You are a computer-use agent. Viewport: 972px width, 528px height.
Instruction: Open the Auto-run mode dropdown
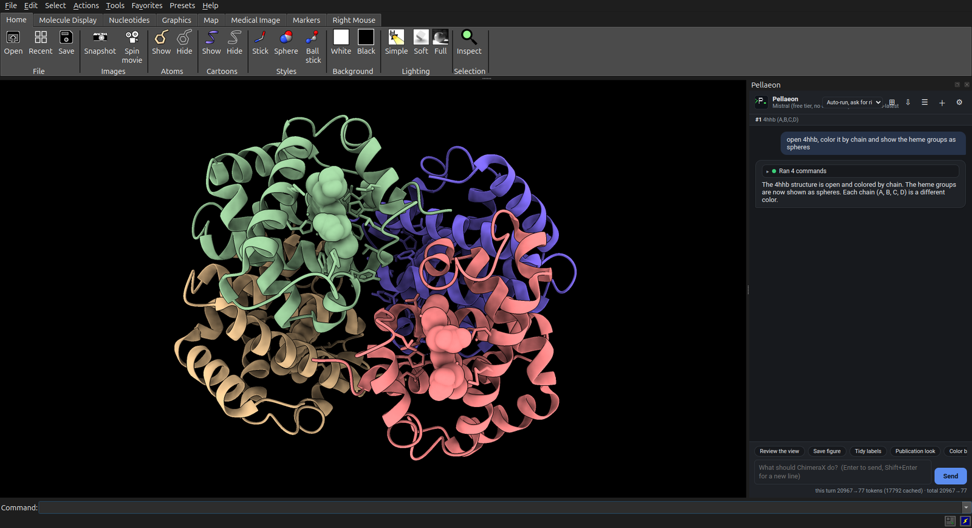point(853,103)
